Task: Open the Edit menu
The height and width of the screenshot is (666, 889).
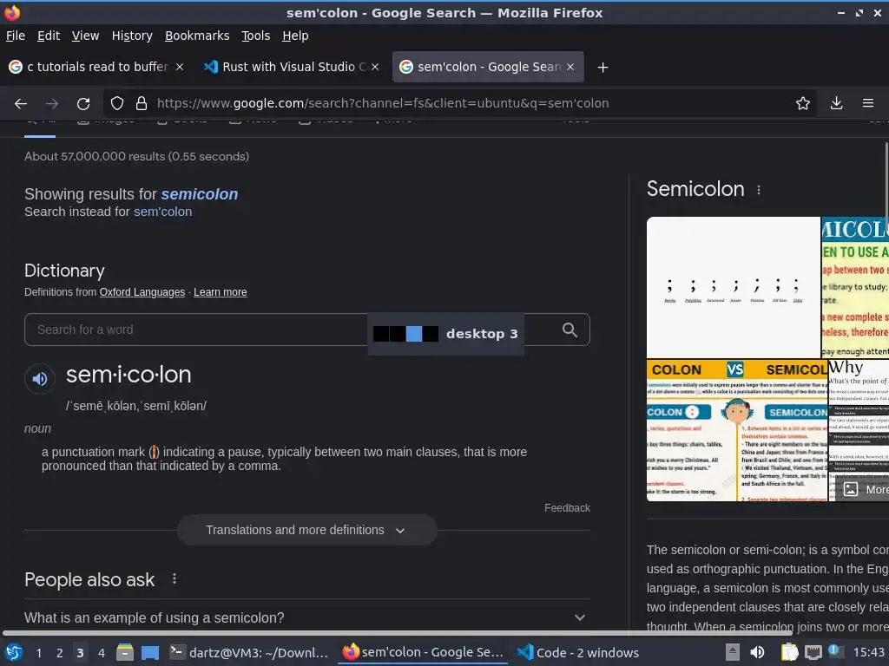Action: 49,36
